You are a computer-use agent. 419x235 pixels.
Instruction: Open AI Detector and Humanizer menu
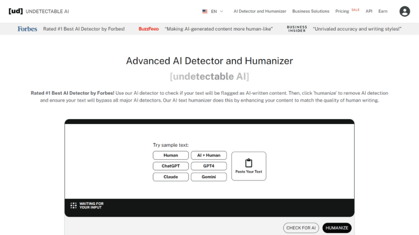pos(260,11)
